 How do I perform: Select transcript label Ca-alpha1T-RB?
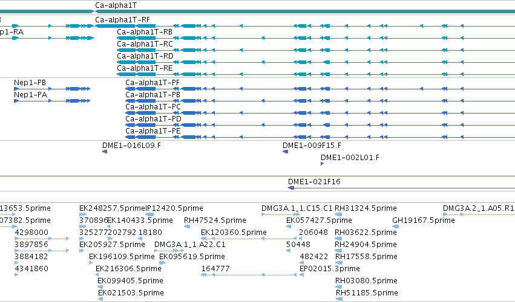point(145,32)
